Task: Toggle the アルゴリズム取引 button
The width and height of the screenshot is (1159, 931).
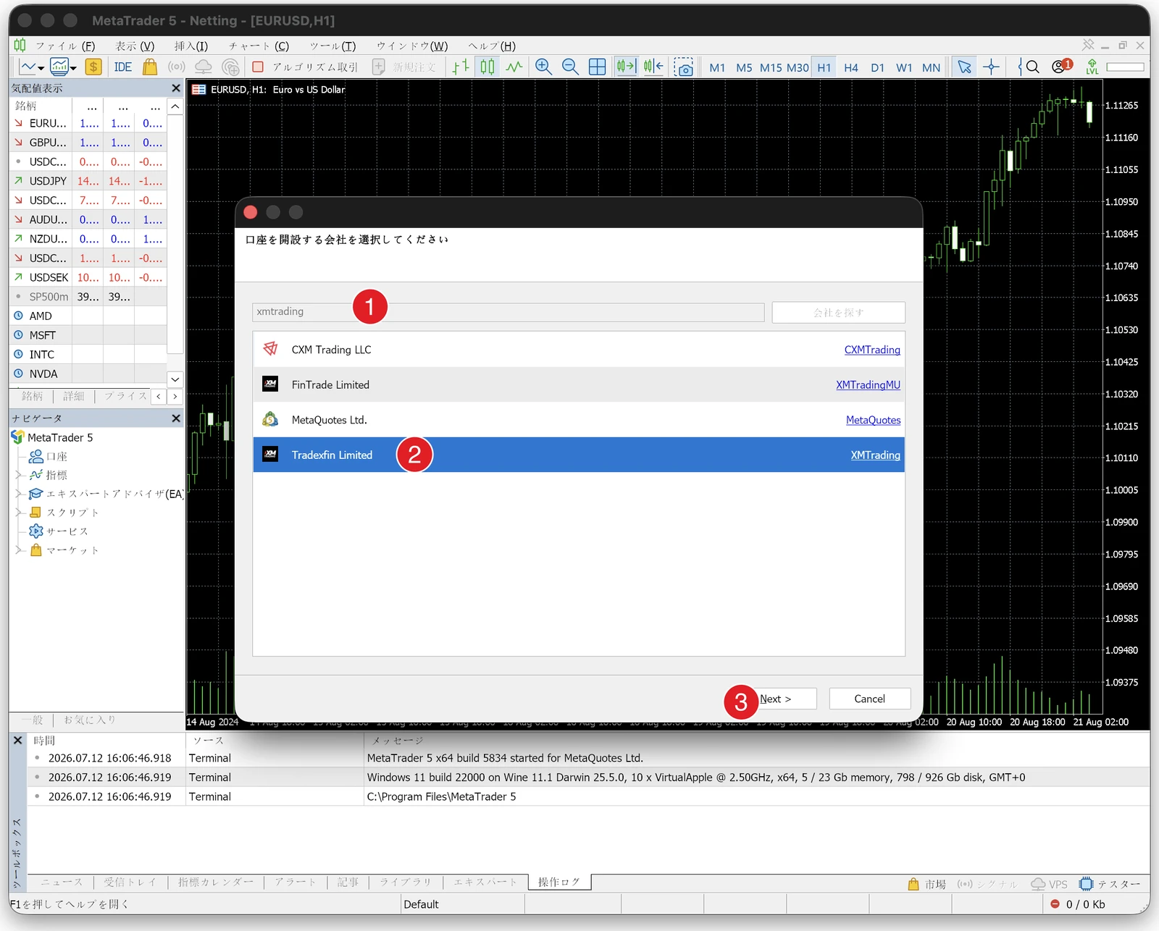Action: point(305,67)
